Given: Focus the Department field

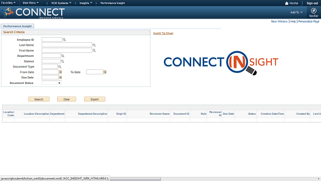Looking at the screenshot, I should 51,56.
